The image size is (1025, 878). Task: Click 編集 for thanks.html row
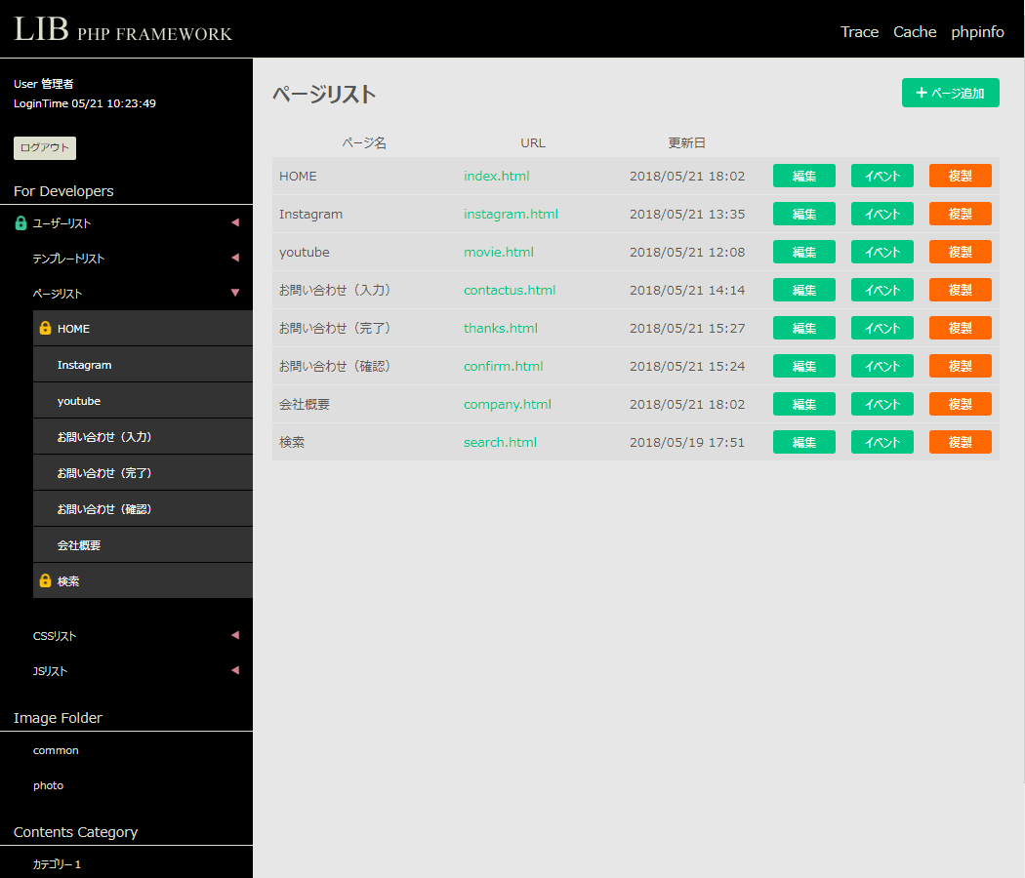(804, 328)
